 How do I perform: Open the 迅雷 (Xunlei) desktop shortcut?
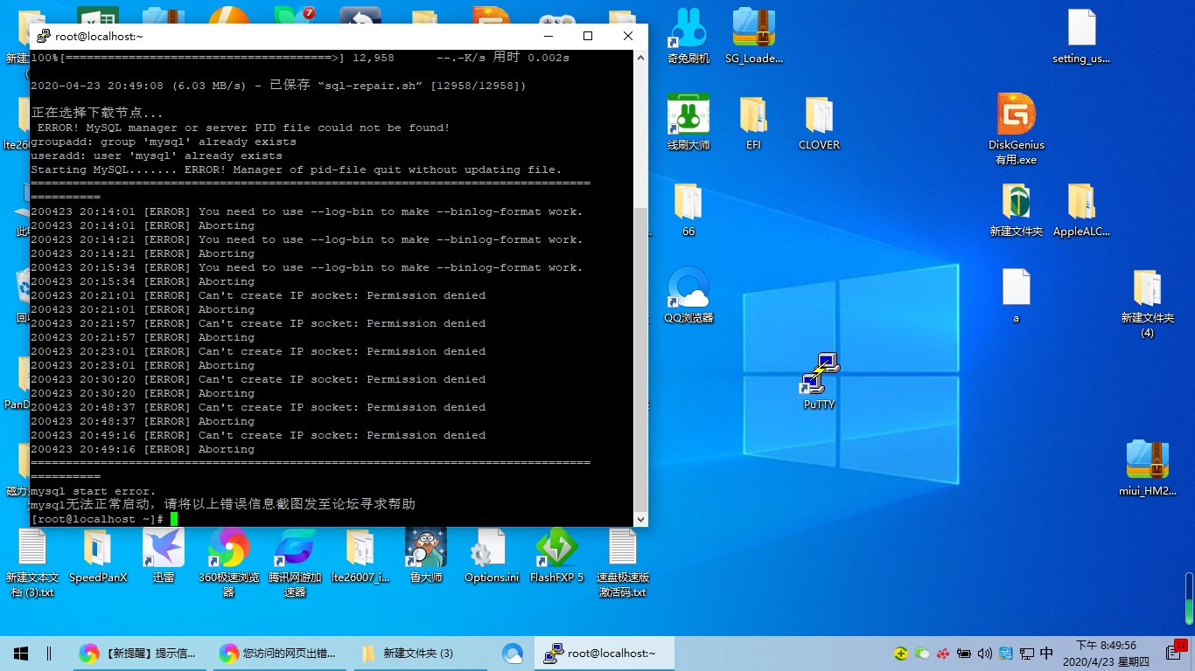[164, 549]
